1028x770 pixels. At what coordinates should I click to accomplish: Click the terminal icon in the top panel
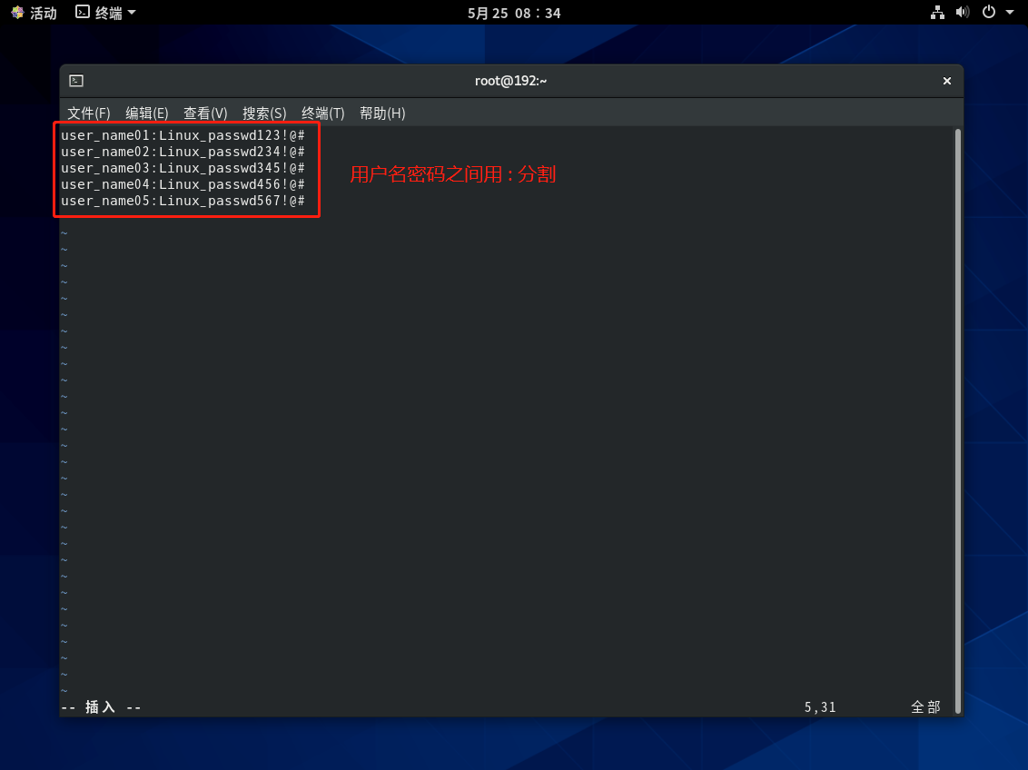coord(83,13)
